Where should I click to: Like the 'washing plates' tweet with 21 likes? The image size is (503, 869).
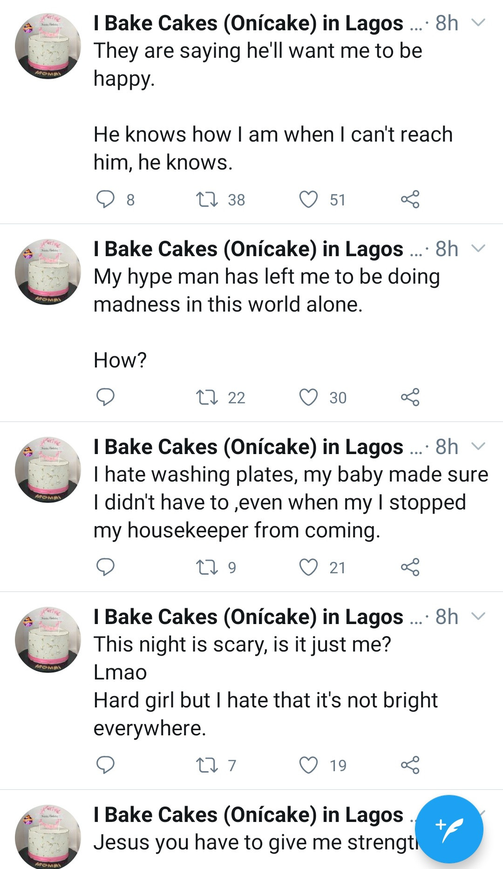coord(308,567)
